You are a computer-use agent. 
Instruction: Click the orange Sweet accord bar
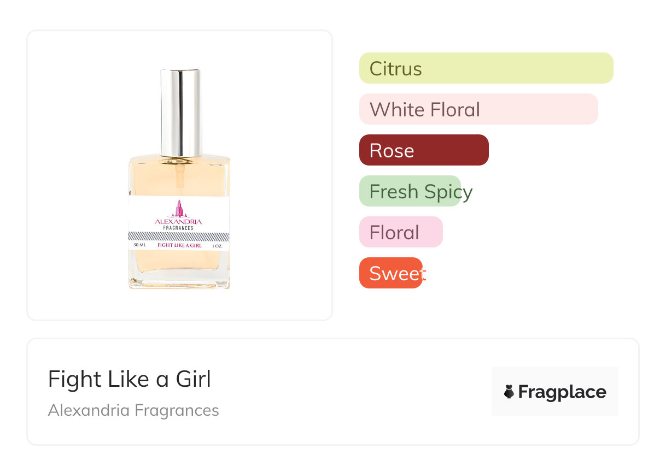coord(390,273)
